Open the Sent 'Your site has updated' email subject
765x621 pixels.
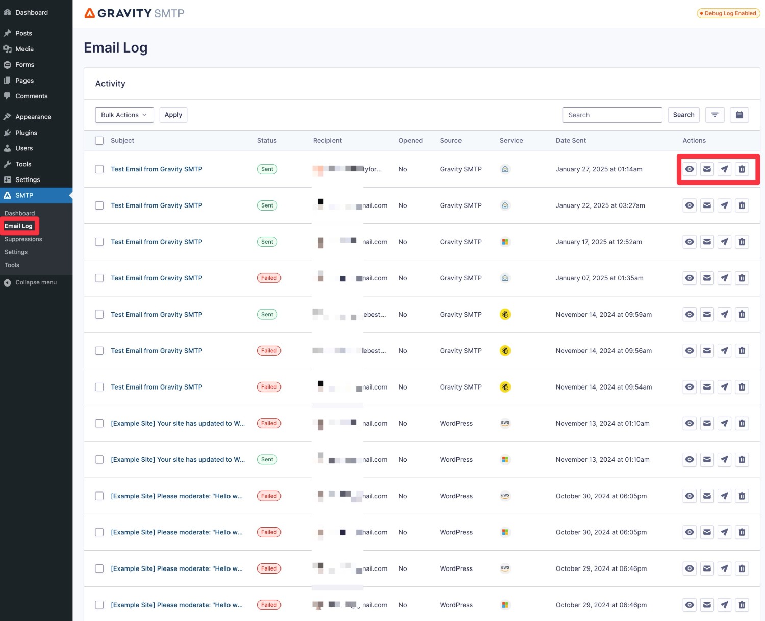point(178,460)
